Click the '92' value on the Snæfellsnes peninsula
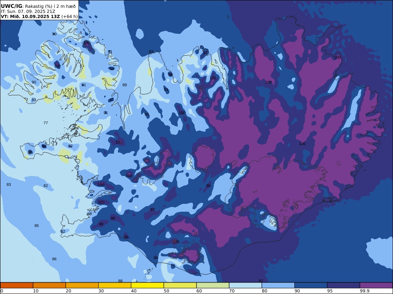This screenshot has height=294, width=393. pyautogui.click(x=70, y=146)
